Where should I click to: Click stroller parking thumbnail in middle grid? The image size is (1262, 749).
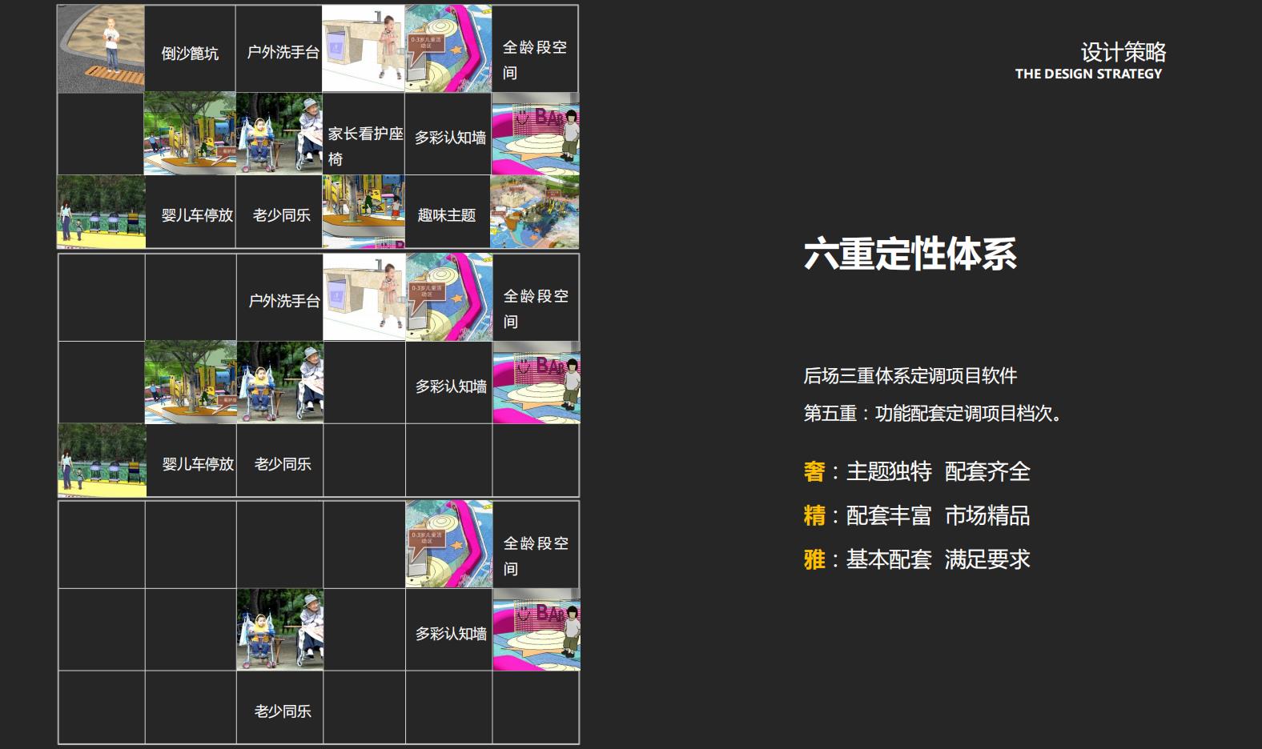point(102,460)
